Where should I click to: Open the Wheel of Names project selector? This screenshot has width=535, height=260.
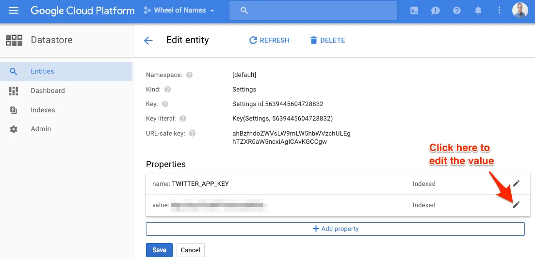tap(179, 11)
